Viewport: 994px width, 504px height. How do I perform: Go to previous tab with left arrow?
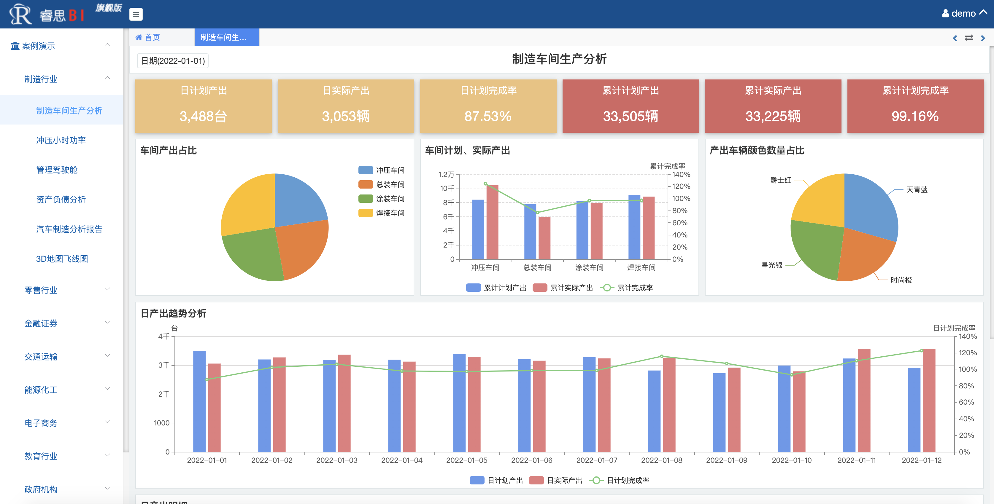pos(955,38)
